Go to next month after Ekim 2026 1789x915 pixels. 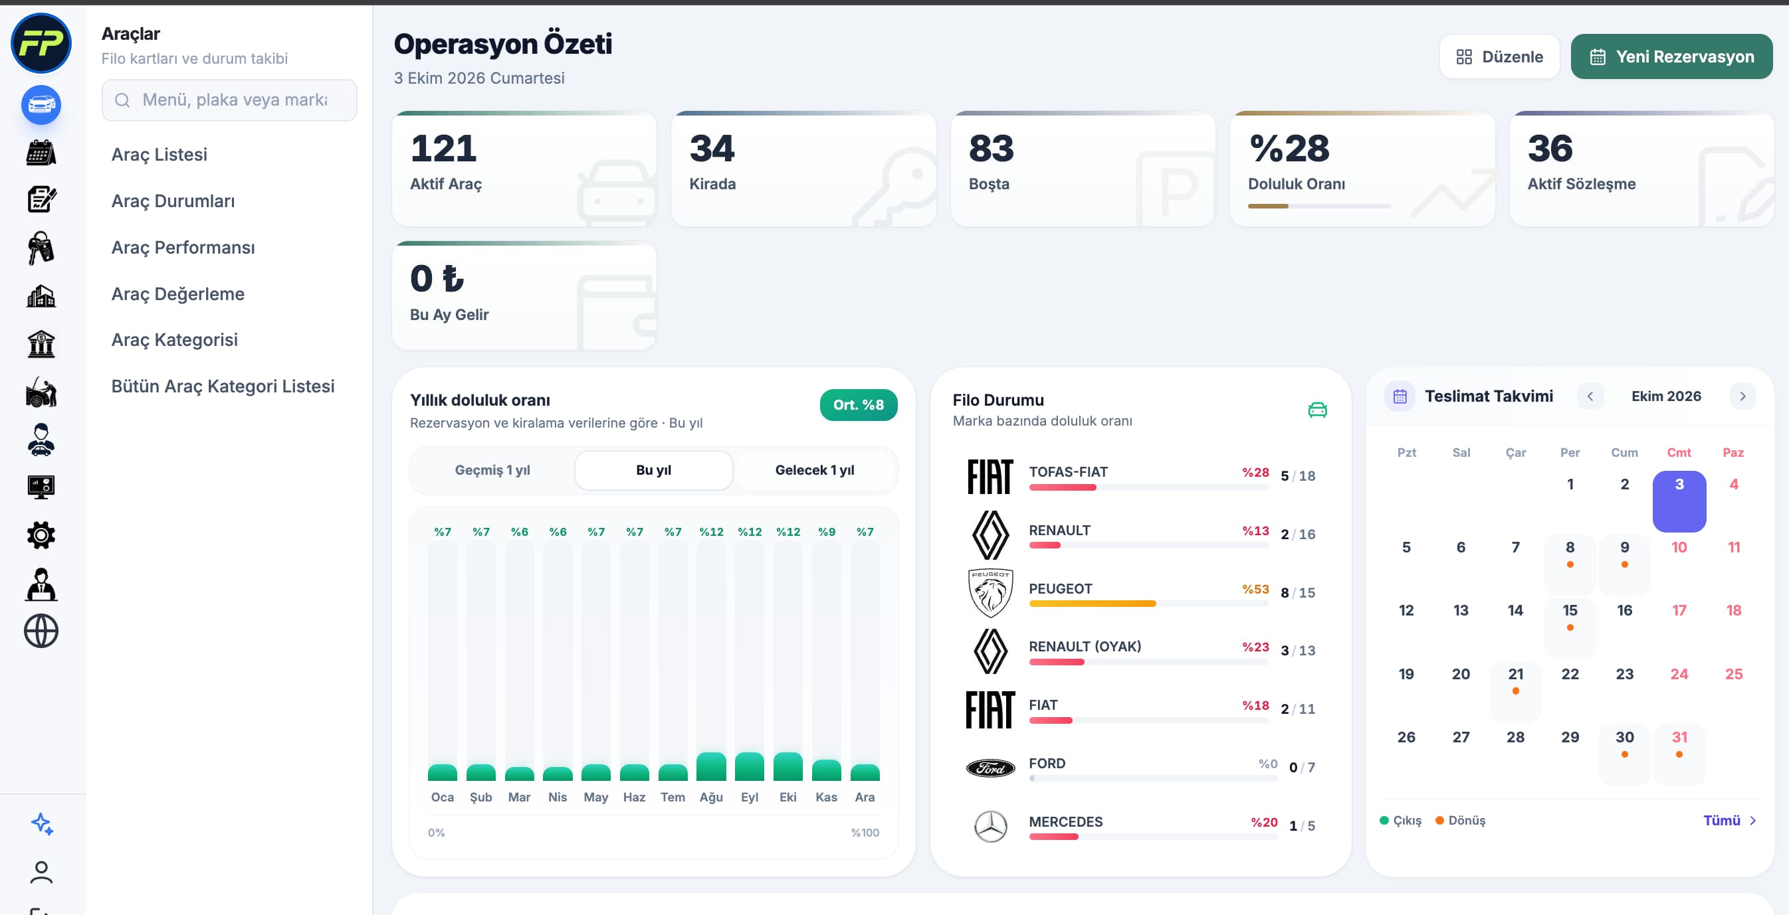point(1742,396)
